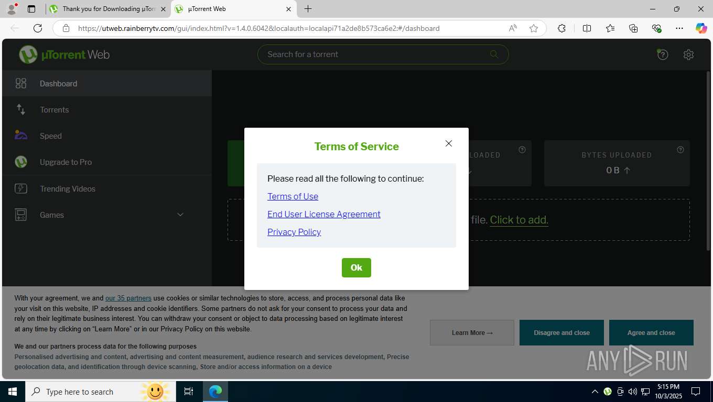Open the Privacy Policy link
The width and height of the screenshot is (713, 402).
pos(294,232)
